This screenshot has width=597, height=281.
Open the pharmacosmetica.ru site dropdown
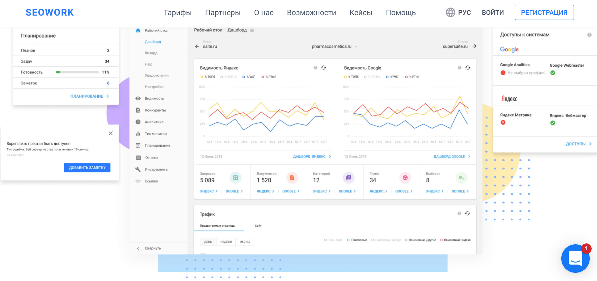334,46
